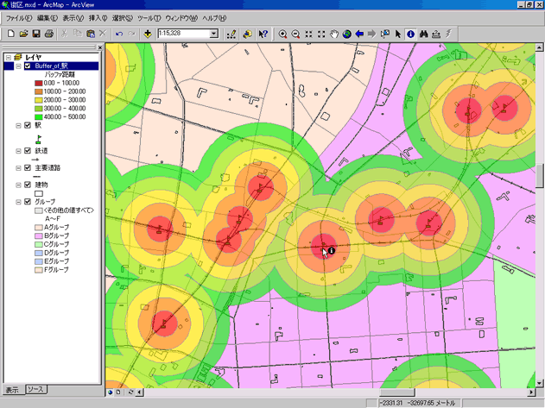The height and width of the screenshot is (408, 545).
Task: Close the table of contents panel
Action: coord(100,47)
